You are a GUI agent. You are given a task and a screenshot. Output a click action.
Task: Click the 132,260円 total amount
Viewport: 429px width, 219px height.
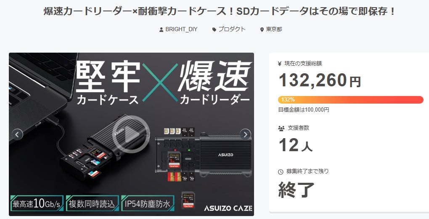tap(320, 80)
